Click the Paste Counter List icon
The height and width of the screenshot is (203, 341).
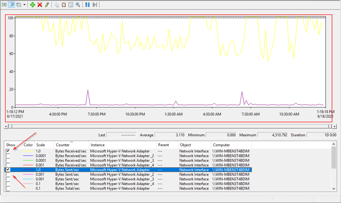tap(64, 5)
